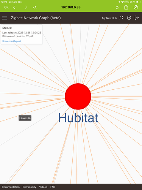Image resolution: width=142 pixels, height=190 pixels.
Task: Go forward with the right chevron
Action: [26, 7]
